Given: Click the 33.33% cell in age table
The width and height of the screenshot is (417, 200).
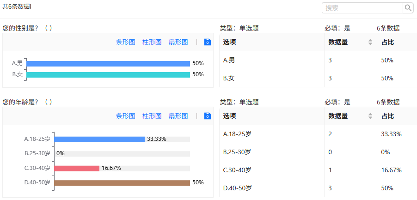Looking at the screenshot, I should click(397, 134).
